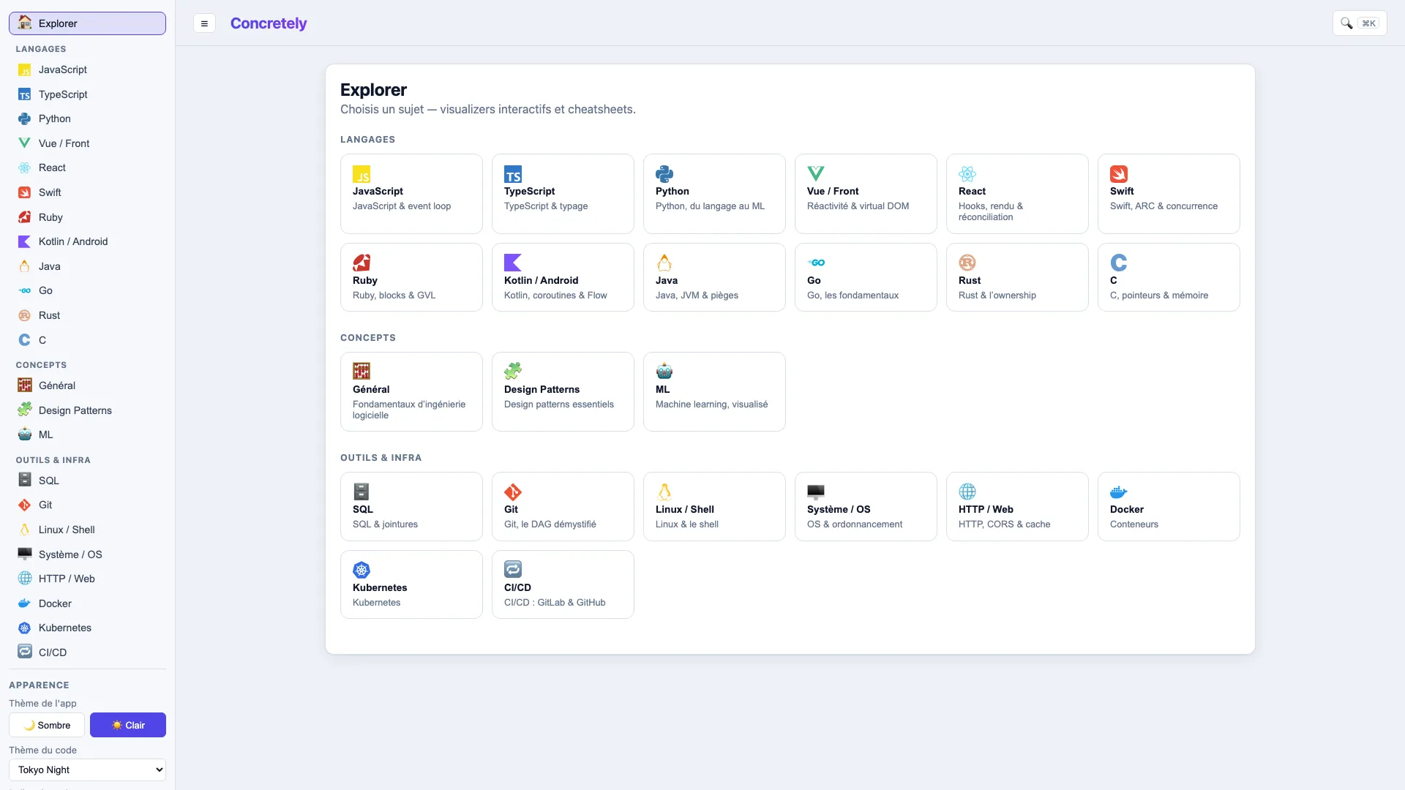The height and width of the screenshot is (790, 1405).
Task: Click the monitor icon on the Système / OS card
Action: [x=816, y=492]
